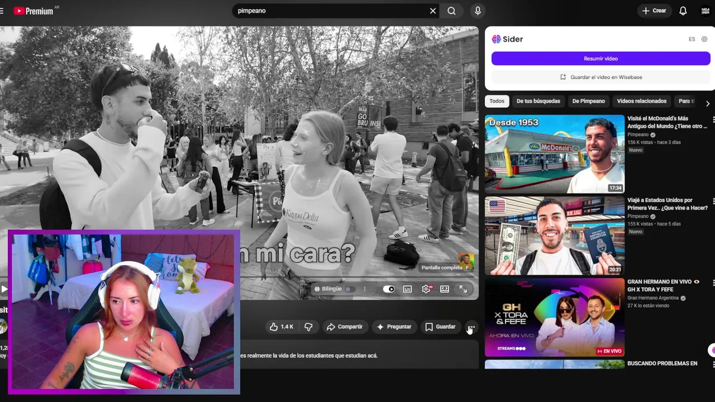Image resolution: width=715 pixels, height=402 pixels.
Task: Start voice search with the microphone
Action: 478,11
